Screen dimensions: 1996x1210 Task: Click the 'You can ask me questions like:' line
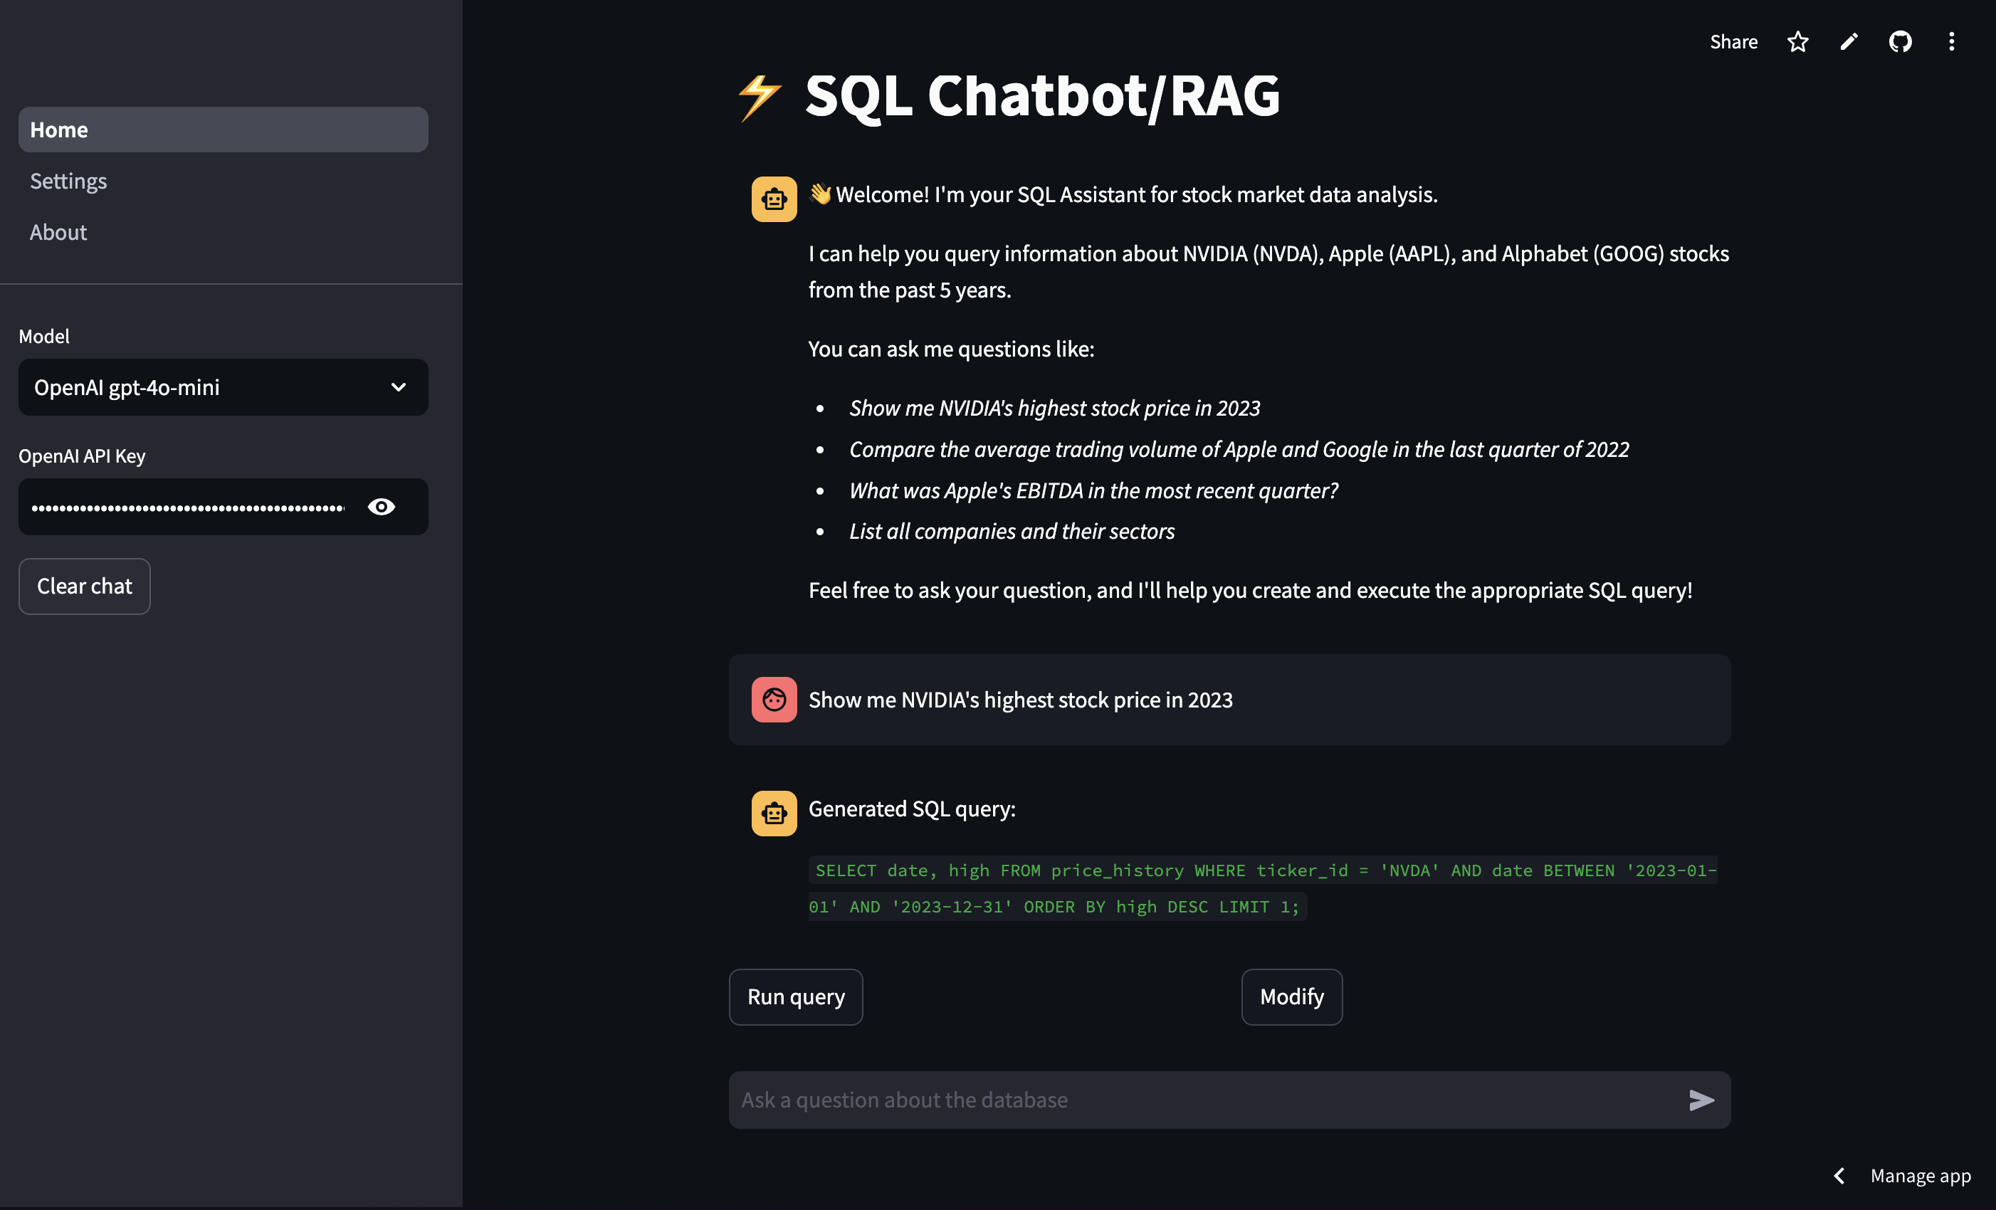pyautogui.click(x=951, y=349)
